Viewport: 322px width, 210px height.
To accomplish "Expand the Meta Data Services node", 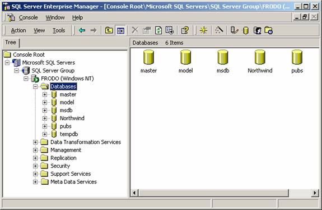I will pyautogui.click(x=35, y=182).
